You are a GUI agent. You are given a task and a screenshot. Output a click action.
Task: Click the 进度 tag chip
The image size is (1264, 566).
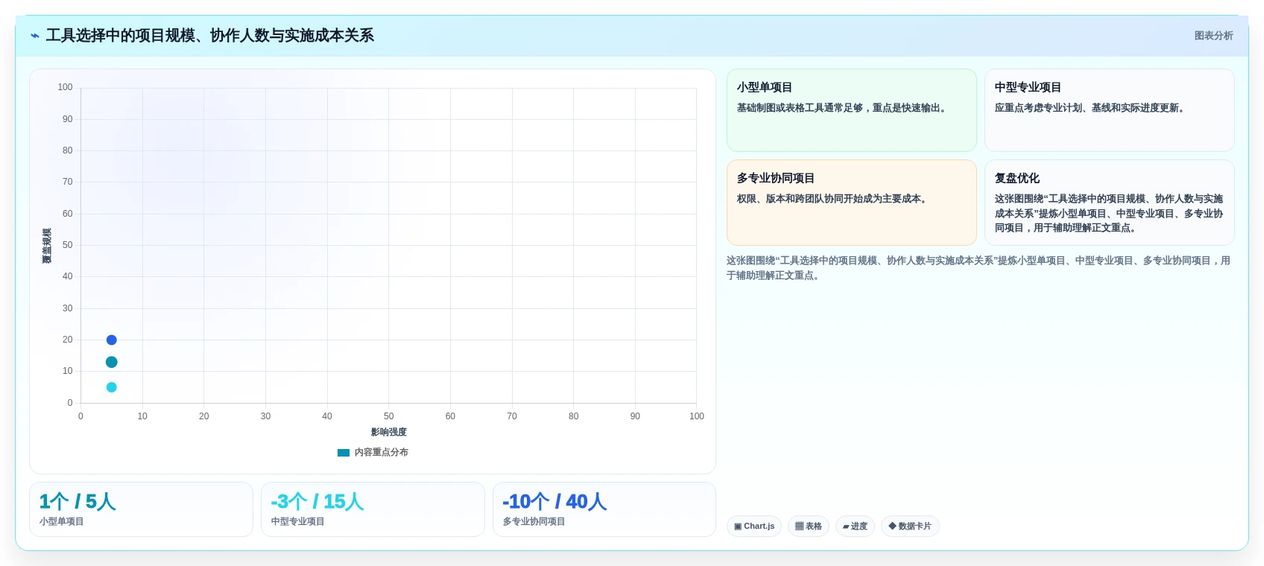pyautogui.click(x=855, y=526)
